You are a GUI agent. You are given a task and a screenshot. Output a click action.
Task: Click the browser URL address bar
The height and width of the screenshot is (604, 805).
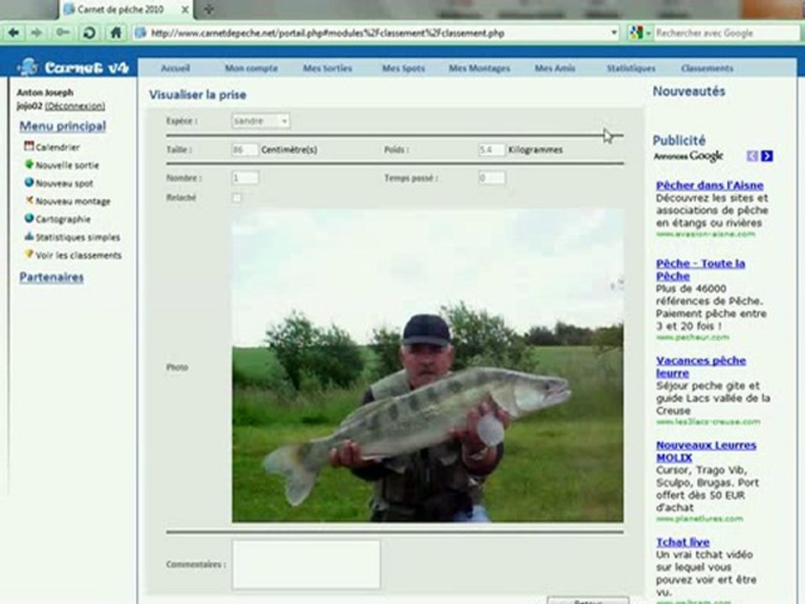point(375,34)
